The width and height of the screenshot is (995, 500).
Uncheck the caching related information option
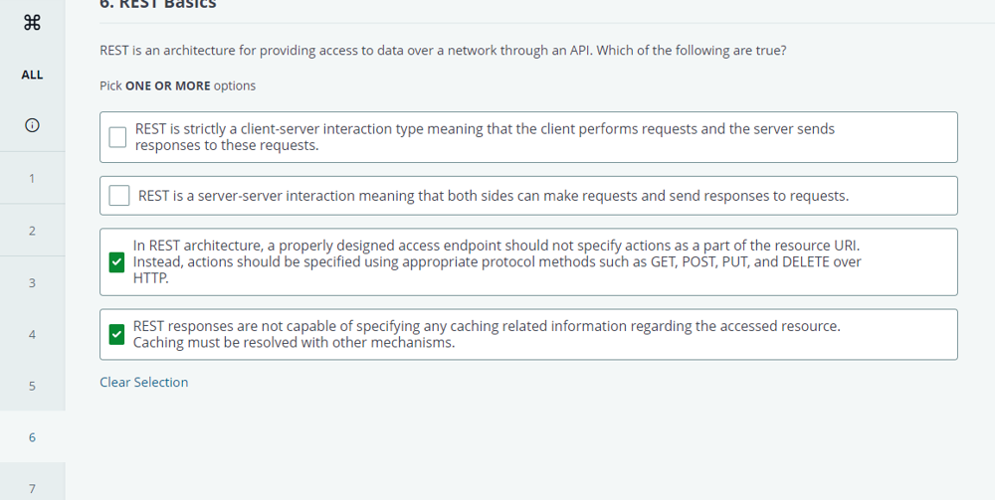coord(116,334)
